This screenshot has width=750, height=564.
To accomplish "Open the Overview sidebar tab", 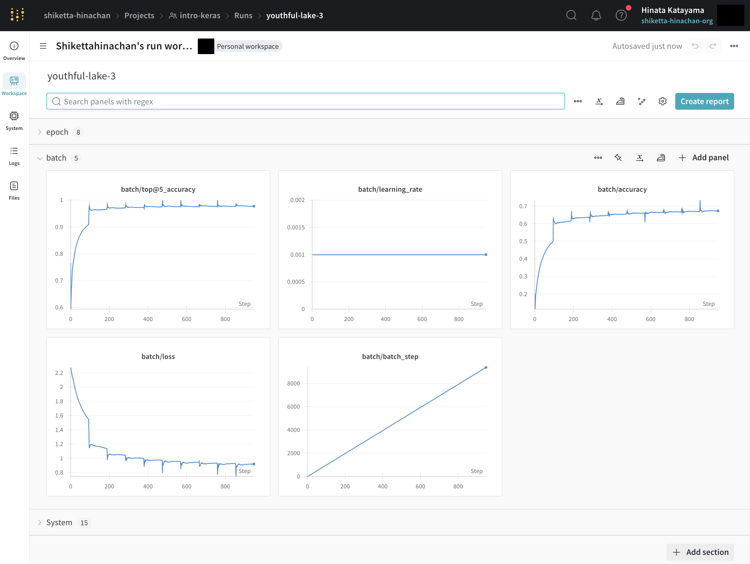I will (x=14, y=51).
